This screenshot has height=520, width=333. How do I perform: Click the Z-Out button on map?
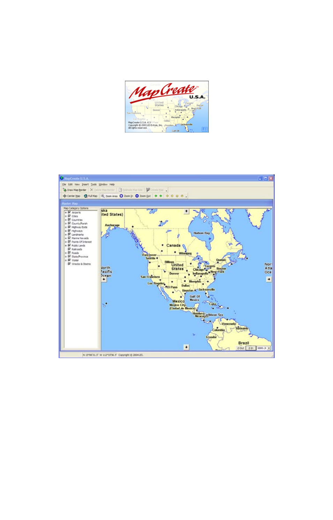241,348
